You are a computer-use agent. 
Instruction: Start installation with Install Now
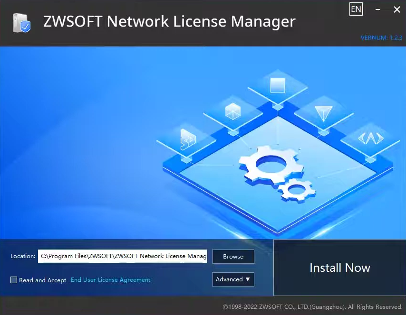coord(340,268)
